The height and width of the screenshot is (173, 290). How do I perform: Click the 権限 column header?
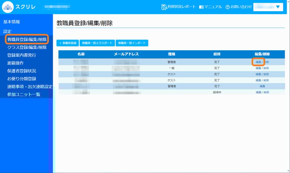(x=172, y=54)
